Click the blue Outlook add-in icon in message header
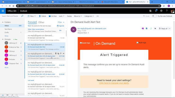The image size is (175, 98). click(147, 29)
